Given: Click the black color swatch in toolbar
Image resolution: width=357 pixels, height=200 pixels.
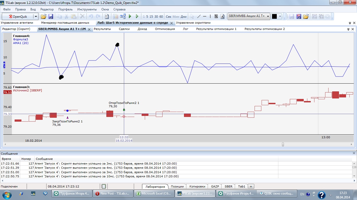Looking at the screenshot, I should [x=274, y=16].
